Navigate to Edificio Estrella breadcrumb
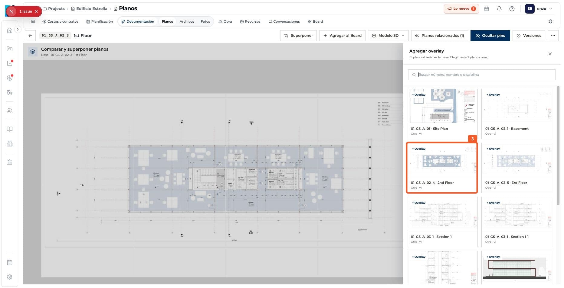 pyautogui.click(x=89, y=9)
